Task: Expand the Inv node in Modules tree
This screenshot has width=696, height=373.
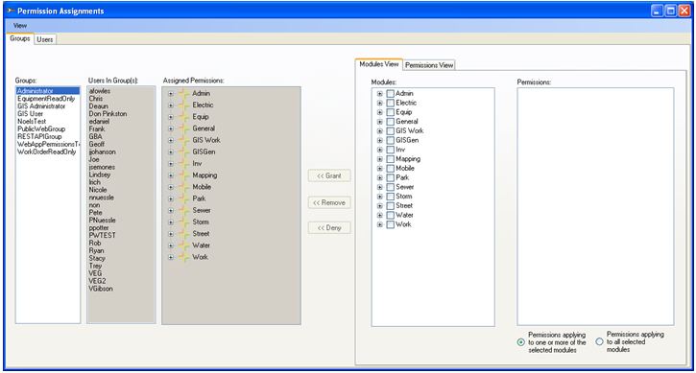Action: coord(380,150)
